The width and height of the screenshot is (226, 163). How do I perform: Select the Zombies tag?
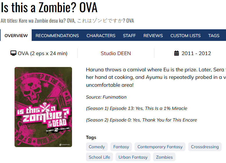point(164,157)
